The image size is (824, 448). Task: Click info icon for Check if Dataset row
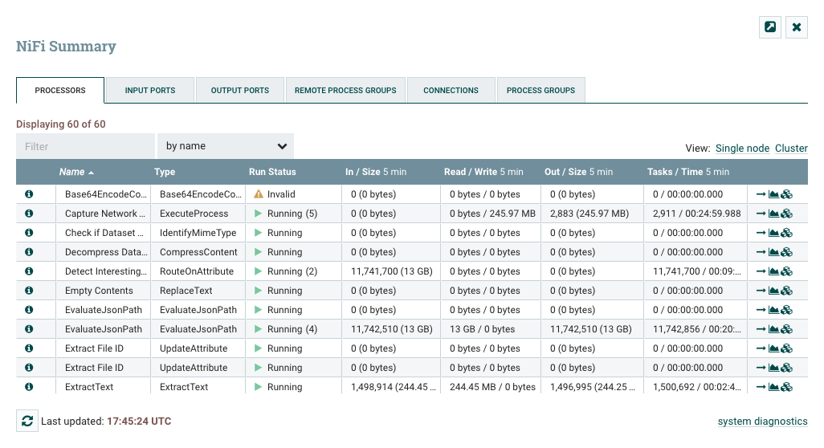tap(29, 233)
